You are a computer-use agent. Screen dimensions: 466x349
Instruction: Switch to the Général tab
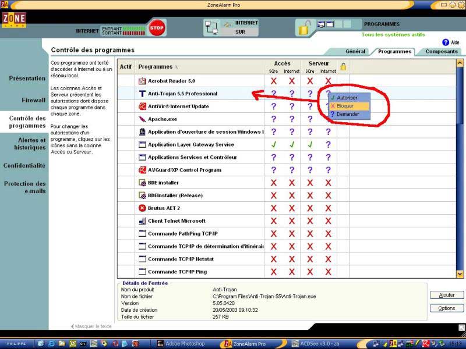click(355, 51)
